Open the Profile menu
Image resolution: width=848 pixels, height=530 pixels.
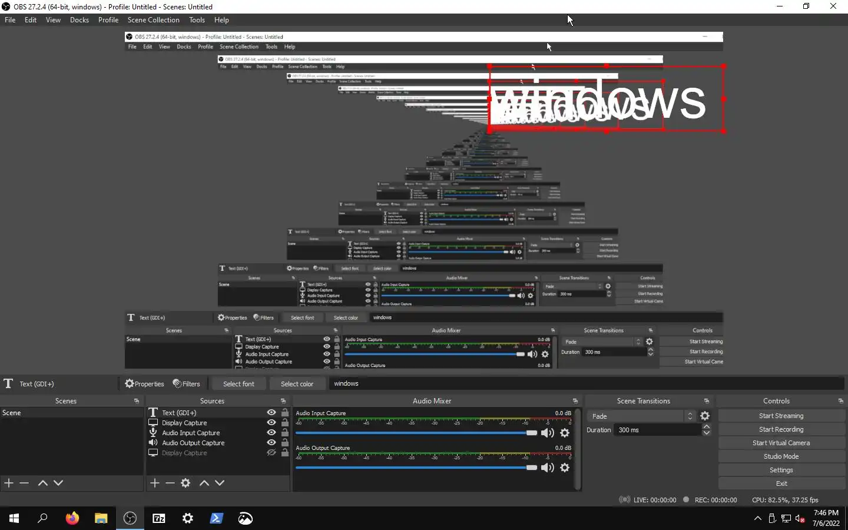pos(108,20)
